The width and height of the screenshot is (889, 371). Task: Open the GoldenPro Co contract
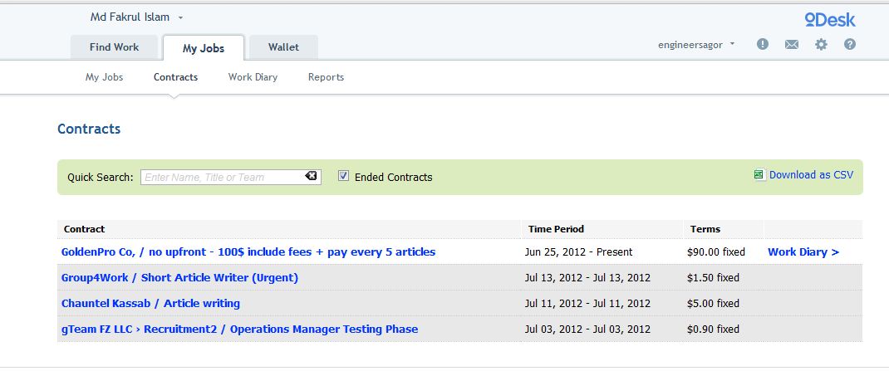tap(248, 251)
